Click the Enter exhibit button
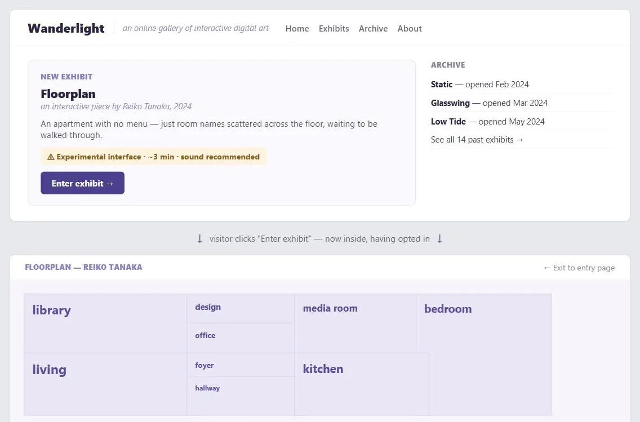The width and height of the screenshot is (640, 422). pyautogui.click(x=82, y=183)
